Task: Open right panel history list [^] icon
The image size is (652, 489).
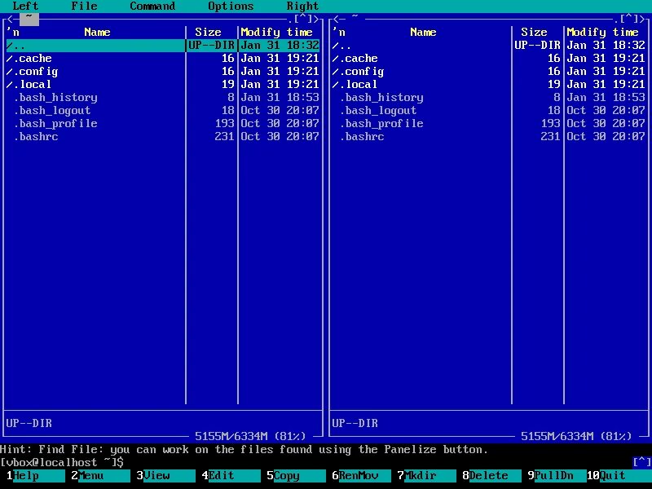Action: tap(628, 19)
